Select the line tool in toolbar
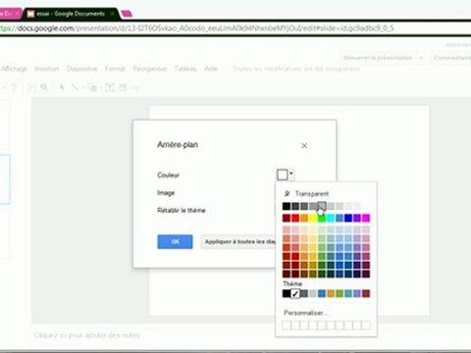 pos(75,87)
